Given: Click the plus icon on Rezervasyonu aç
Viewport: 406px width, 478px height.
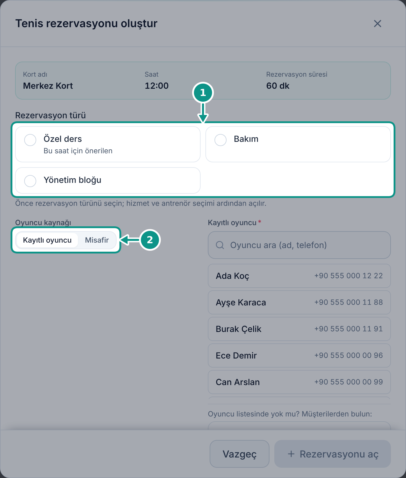Looking at the screenshot, I should [x=291, y=454].
